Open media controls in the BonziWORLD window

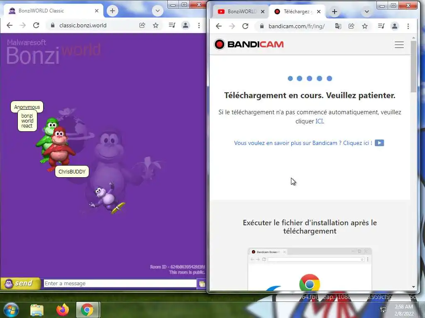coord(172,25)
